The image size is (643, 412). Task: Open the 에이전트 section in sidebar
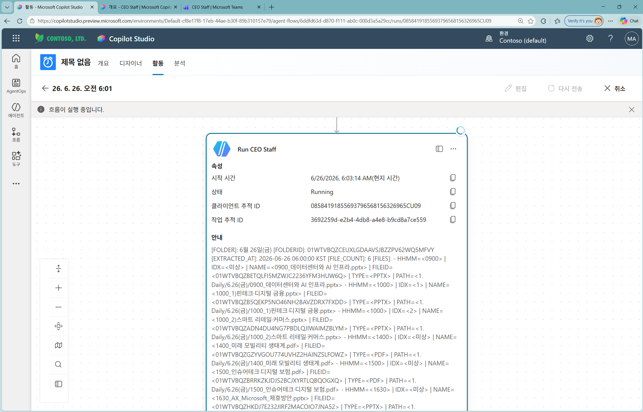pyautogui.click(x=16, y=110)
